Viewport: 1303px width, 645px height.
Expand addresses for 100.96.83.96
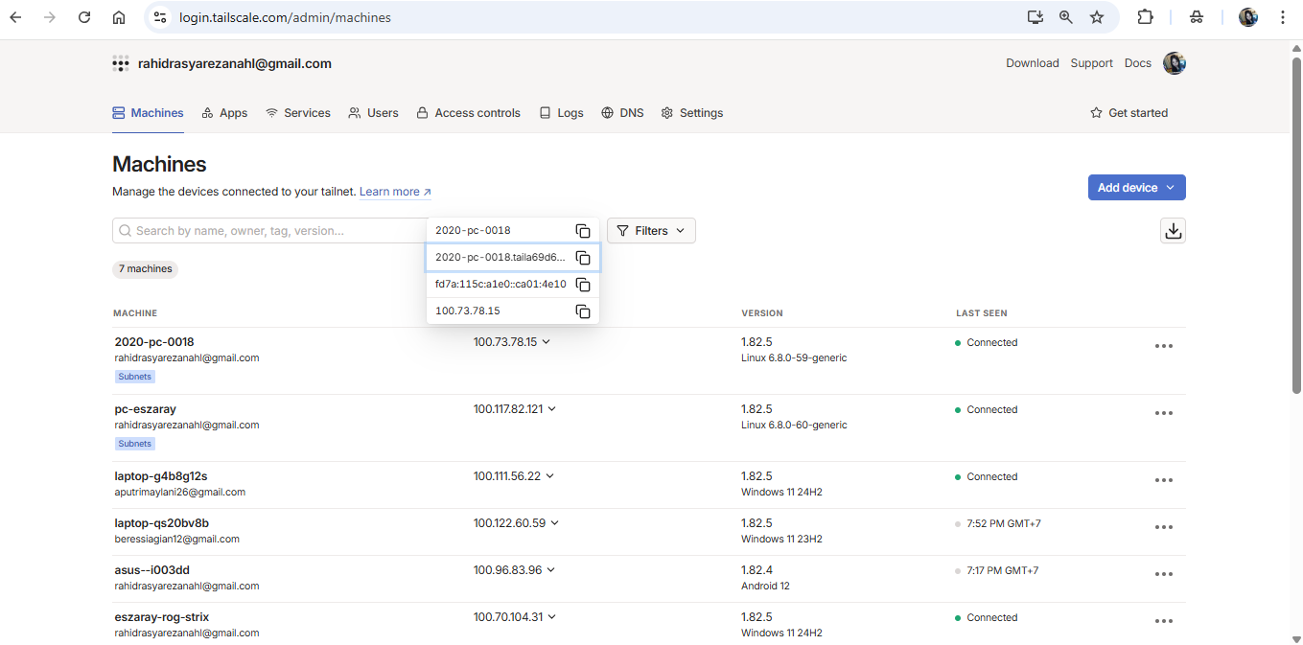551,570
